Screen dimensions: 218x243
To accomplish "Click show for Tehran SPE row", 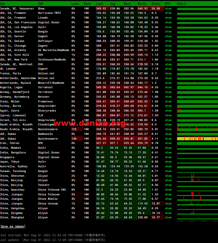I will 168,143.
